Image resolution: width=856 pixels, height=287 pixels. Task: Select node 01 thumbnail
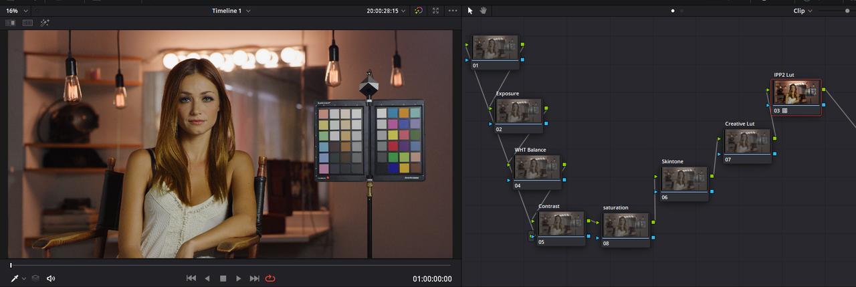[496, 48]
